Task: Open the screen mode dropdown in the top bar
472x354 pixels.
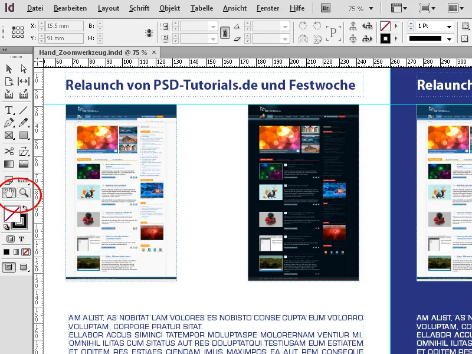Action: (x=428, y=8)
